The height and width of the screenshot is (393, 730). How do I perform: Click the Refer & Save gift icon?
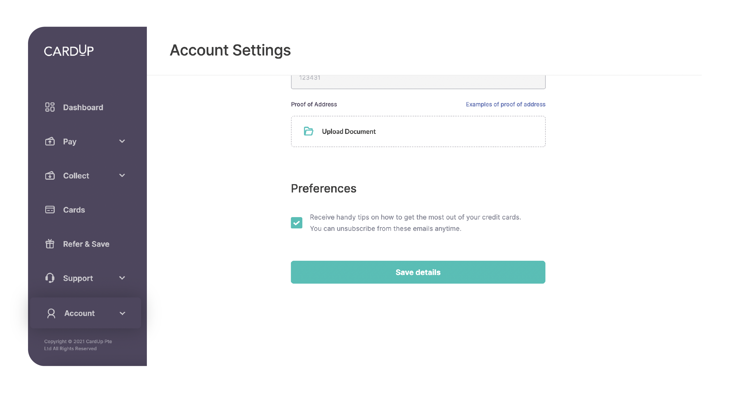tap(50, 244)
